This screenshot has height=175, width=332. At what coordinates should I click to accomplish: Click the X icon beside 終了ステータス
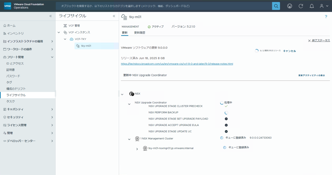coord(309,41)
